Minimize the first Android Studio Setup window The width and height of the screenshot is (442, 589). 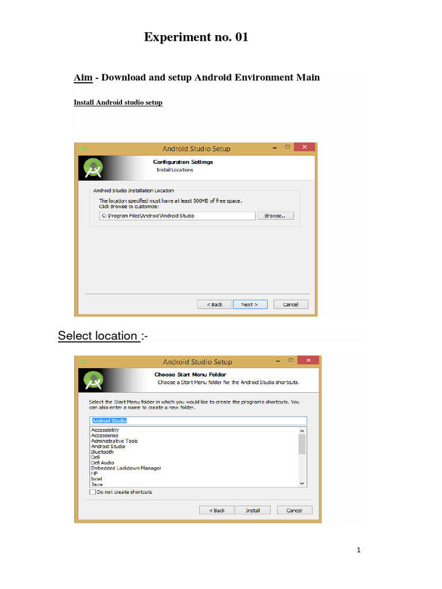[x=275, y=148]
